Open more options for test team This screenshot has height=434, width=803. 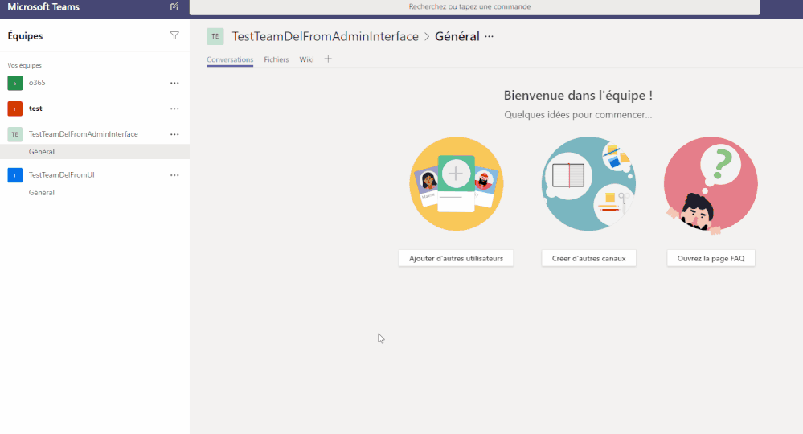point(174,108)
